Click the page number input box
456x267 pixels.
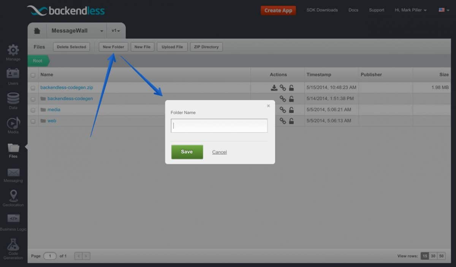coord(50,256)
